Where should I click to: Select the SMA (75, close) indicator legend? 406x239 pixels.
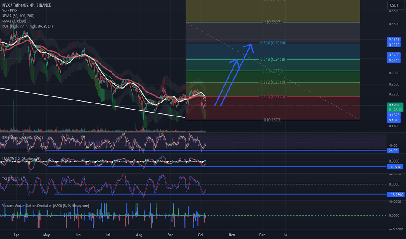(x=14, y=21)
